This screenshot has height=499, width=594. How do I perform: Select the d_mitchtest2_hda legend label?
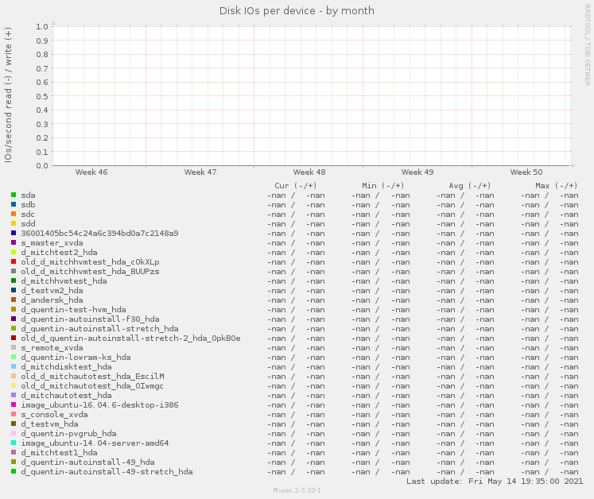coord(59,252)
